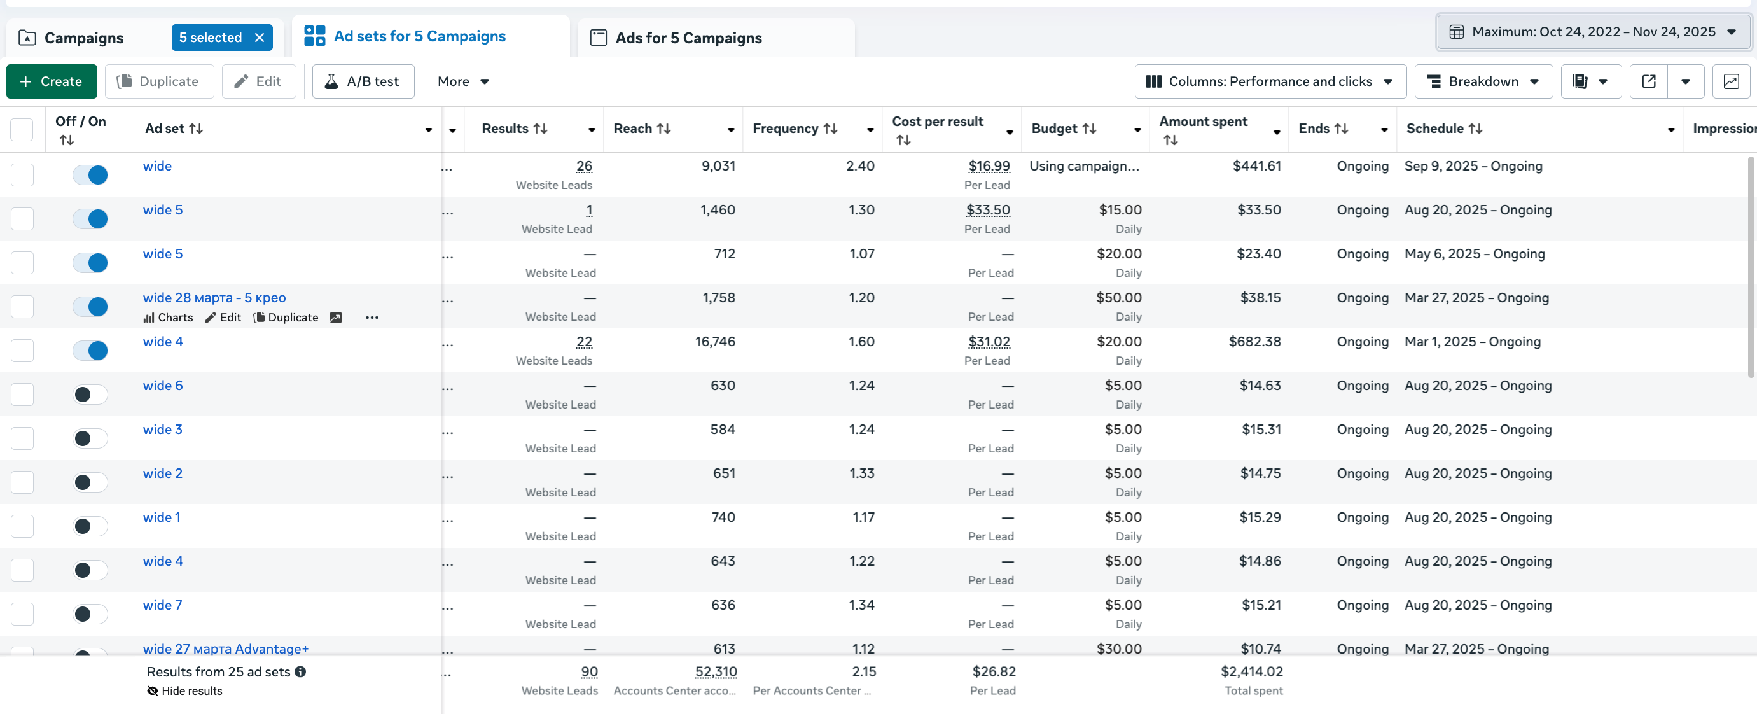
Task: Click the vertical scrollbar of the table
Action: point(1751,266)
